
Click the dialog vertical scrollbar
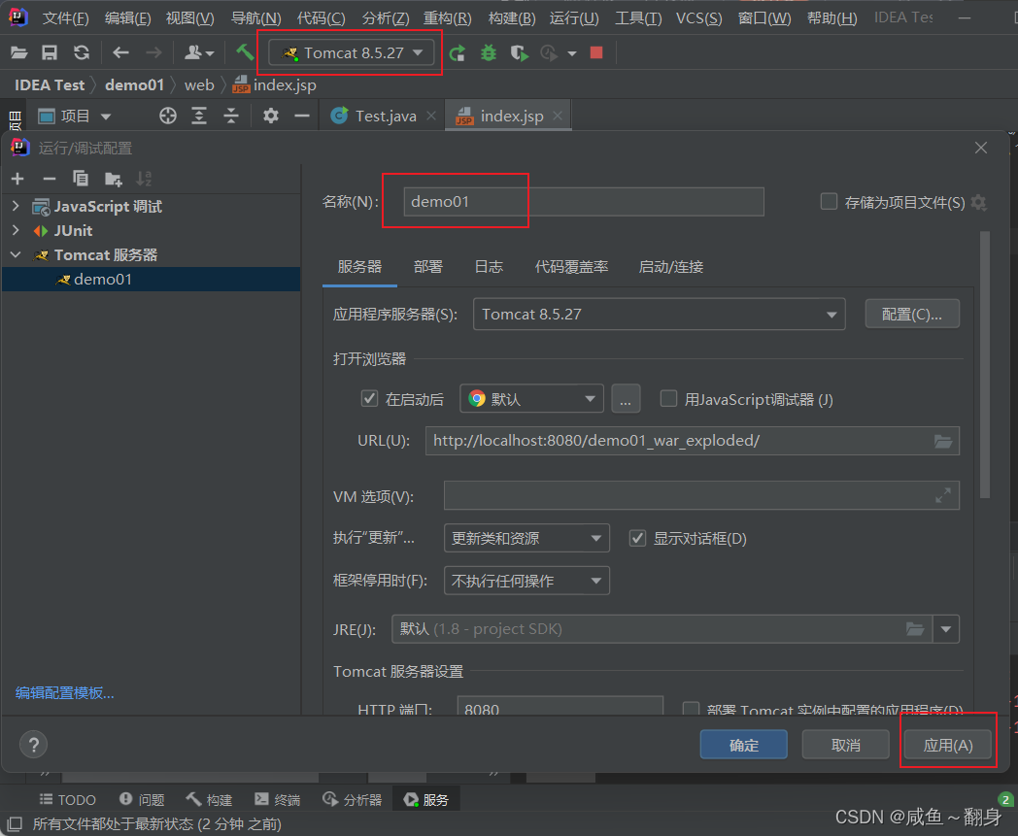pyautogui.click(x=985, y=365)
